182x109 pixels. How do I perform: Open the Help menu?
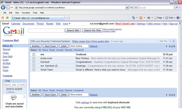pos(42,13)
